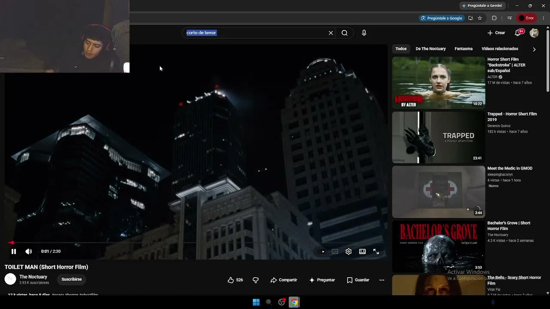
Task: Select the Fantasma filter chip
Action: point(464,49)
